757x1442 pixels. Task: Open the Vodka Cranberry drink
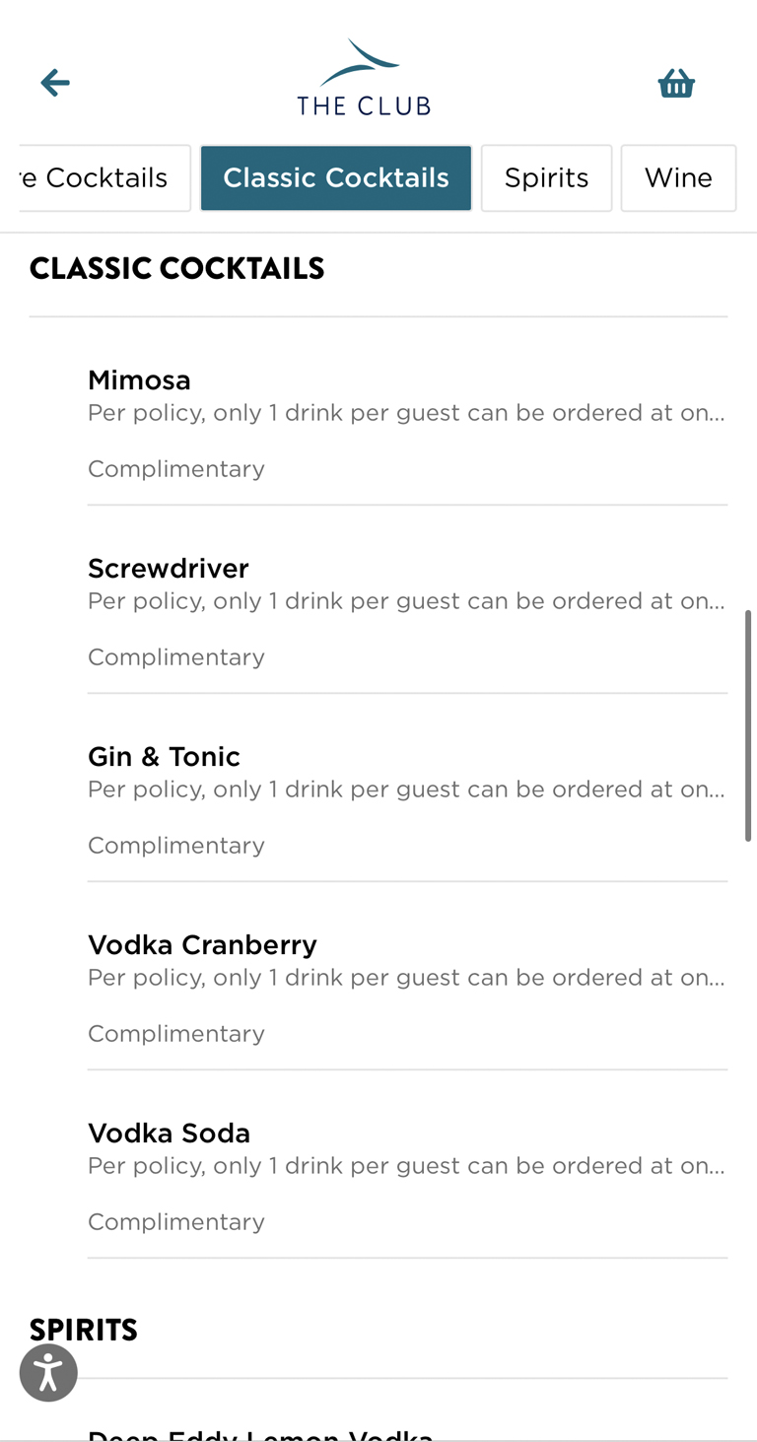click(202, 944)
